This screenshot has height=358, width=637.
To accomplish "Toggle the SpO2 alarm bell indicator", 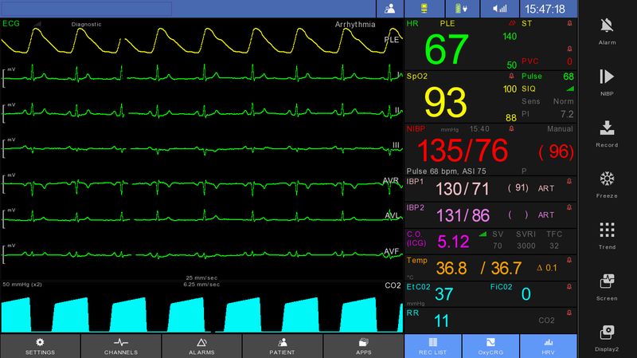I will (511, 76).
